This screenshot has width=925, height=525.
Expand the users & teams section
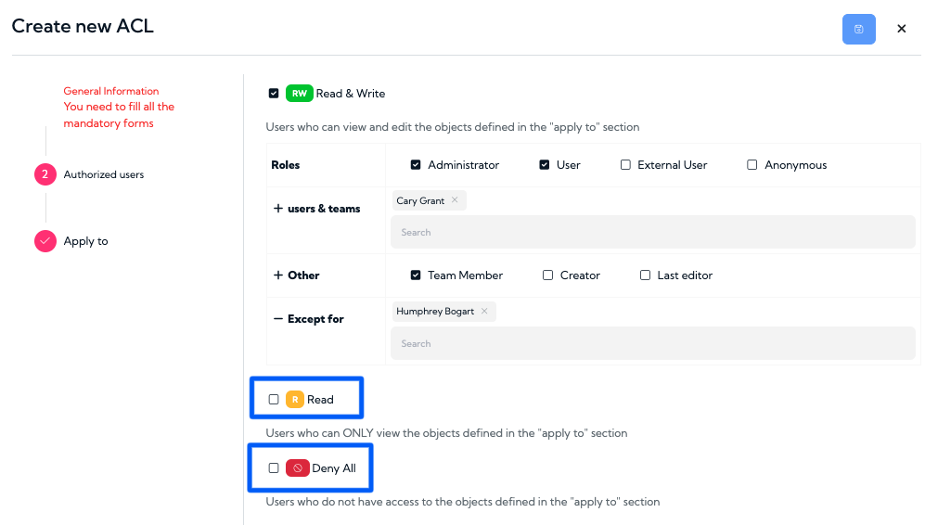278,208
